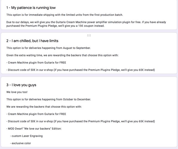Click 'We are rewarding the backers' line in section 3

[44, 107]
